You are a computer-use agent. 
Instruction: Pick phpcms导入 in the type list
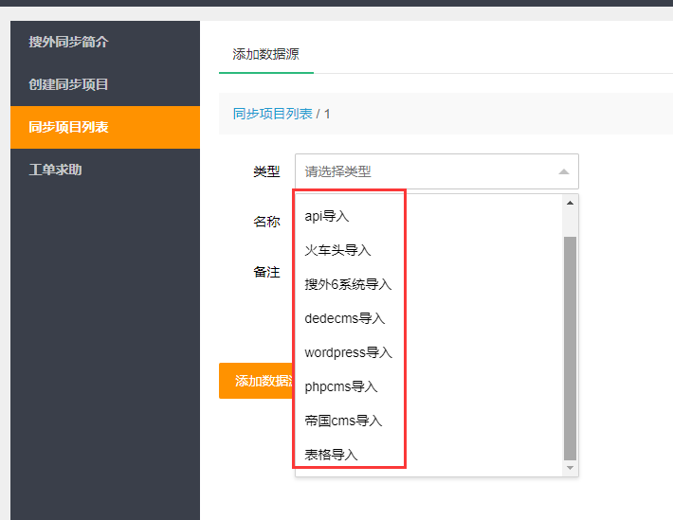point(340,386)
